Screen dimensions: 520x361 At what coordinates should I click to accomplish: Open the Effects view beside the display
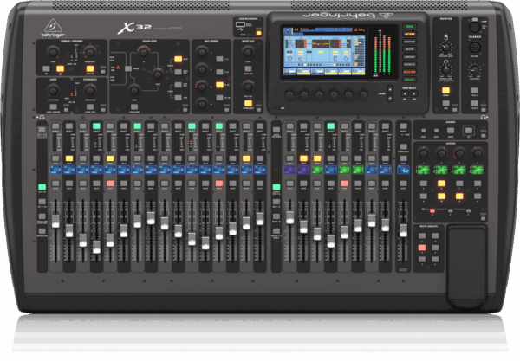point(409,64)
